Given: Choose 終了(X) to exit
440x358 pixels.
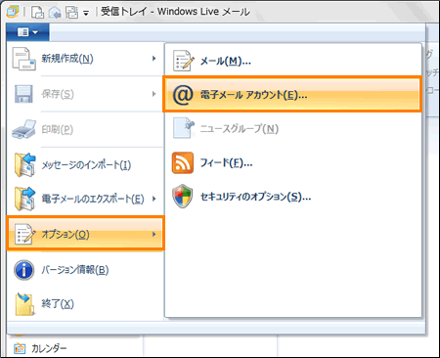Looking at the screenshot, I should pyautogui.click(x=85, y=304).
